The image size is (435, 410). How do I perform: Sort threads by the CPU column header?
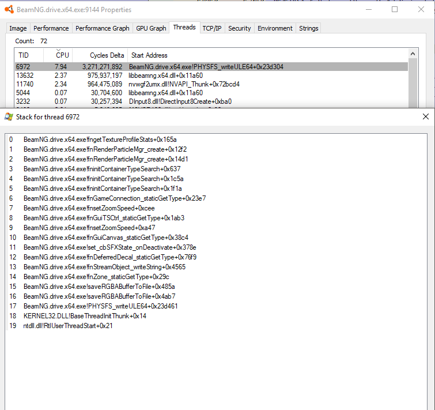coord(58,55)
